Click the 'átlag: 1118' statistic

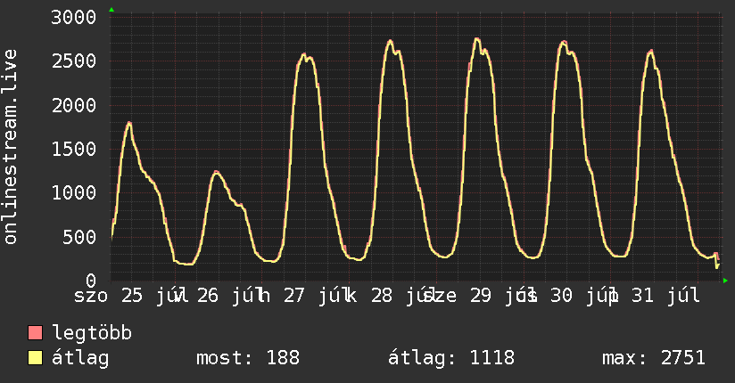coord(451,358)
